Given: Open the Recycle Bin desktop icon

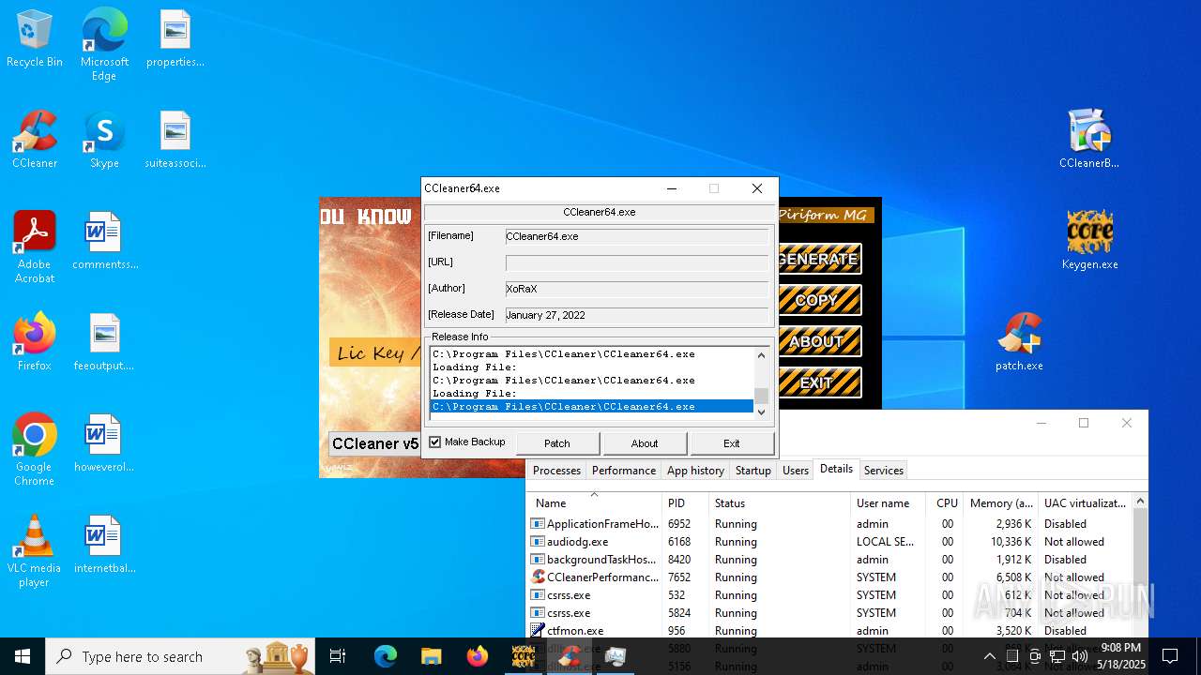Looking at the screenshot, I should click(x=35, y=39).
